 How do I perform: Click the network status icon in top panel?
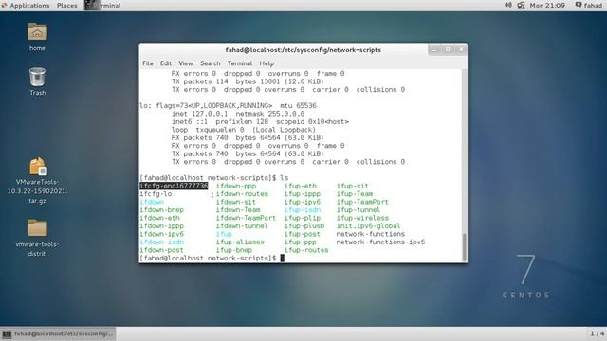(521, 5)
